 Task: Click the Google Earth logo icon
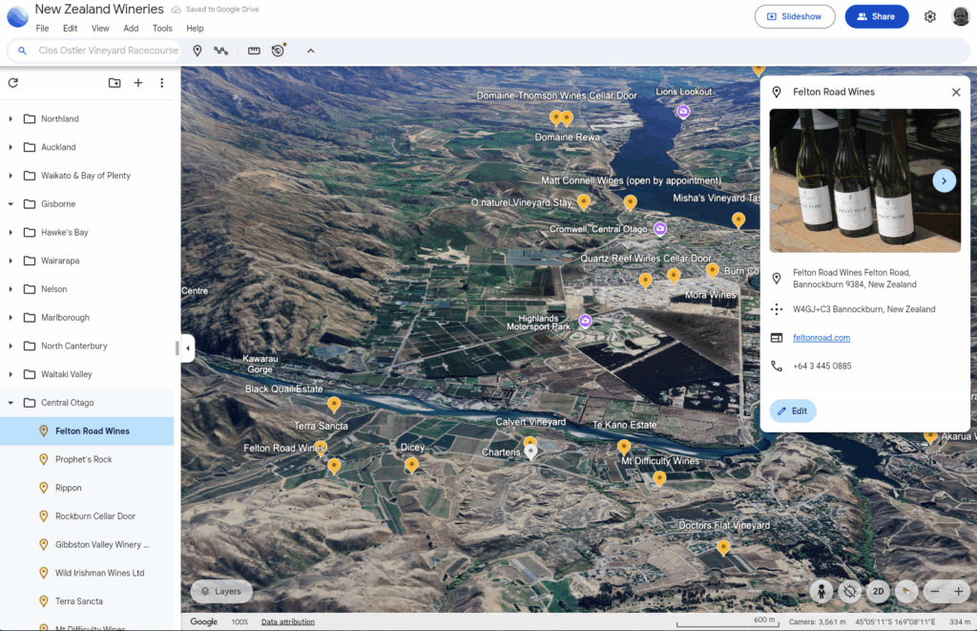[x=17, y=17]
